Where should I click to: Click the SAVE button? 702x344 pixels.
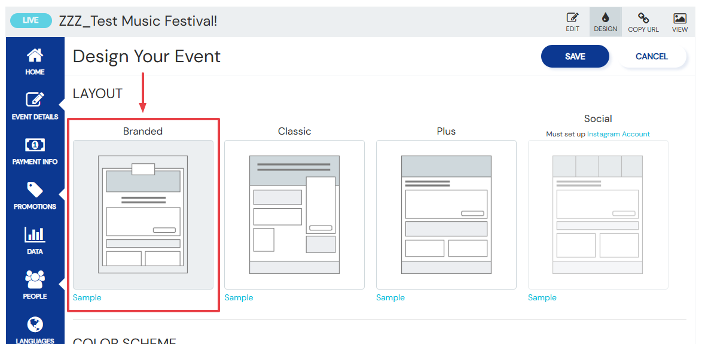pos(575,56)
